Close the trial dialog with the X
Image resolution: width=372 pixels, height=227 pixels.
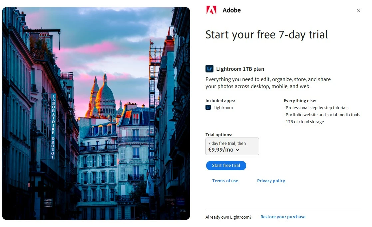point(358,11)
